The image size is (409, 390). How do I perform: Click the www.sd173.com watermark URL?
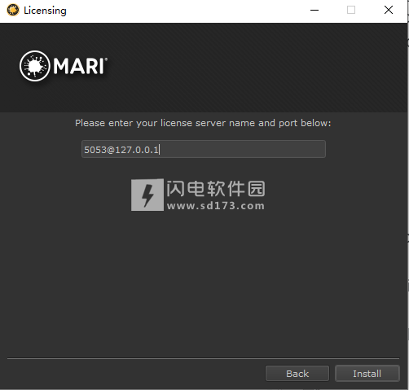point(216,206)
